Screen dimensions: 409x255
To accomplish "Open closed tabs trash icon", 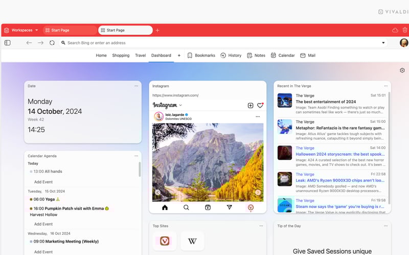I will tap(405, 30).
